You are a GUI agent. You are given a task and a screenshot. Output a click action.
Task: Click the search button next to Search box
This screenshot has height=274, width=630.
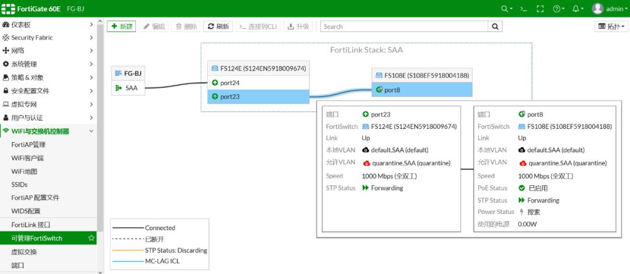click(x=495, y=26)
